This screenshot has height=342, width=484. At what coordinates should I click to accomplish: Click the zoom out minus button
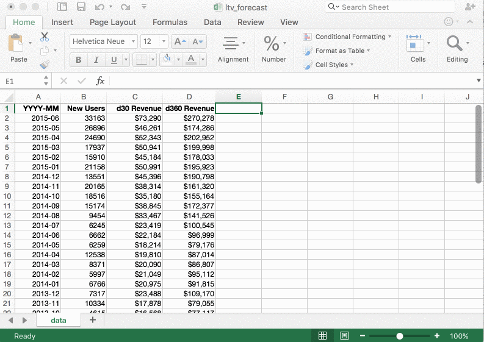point(363,336)
